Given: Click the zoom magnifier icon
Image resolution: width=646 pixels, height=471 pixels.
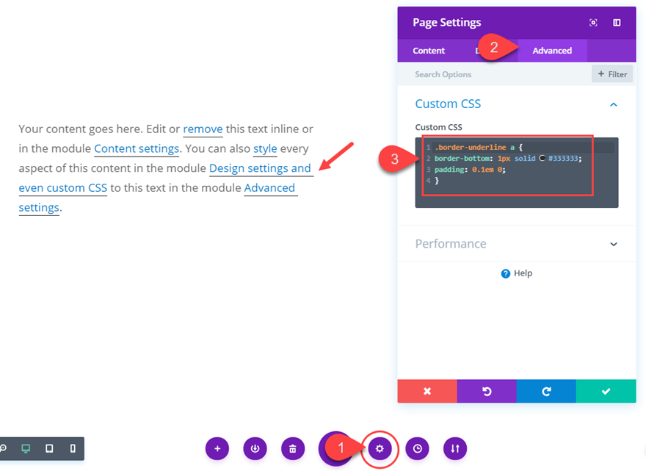Looking at the screenshot, I should [x=3, y=448].
